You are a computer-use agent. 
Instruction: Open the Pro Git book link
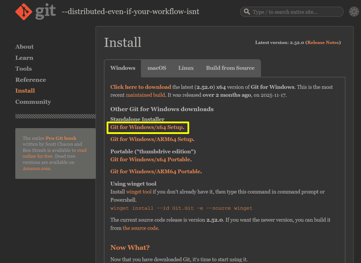pyautogui.click(x=61, y=138)
